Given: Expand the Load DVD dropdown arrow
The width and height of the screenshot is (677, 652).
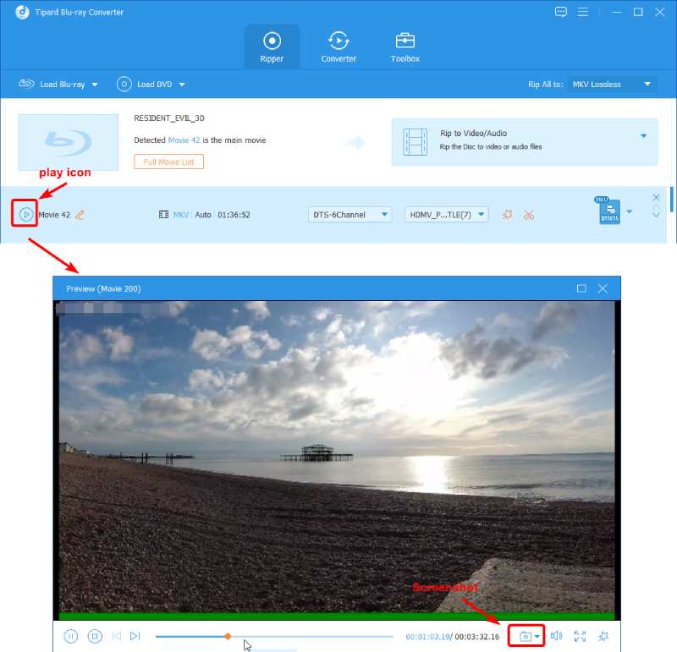Looking at the screenshot, I should point(182,85).
